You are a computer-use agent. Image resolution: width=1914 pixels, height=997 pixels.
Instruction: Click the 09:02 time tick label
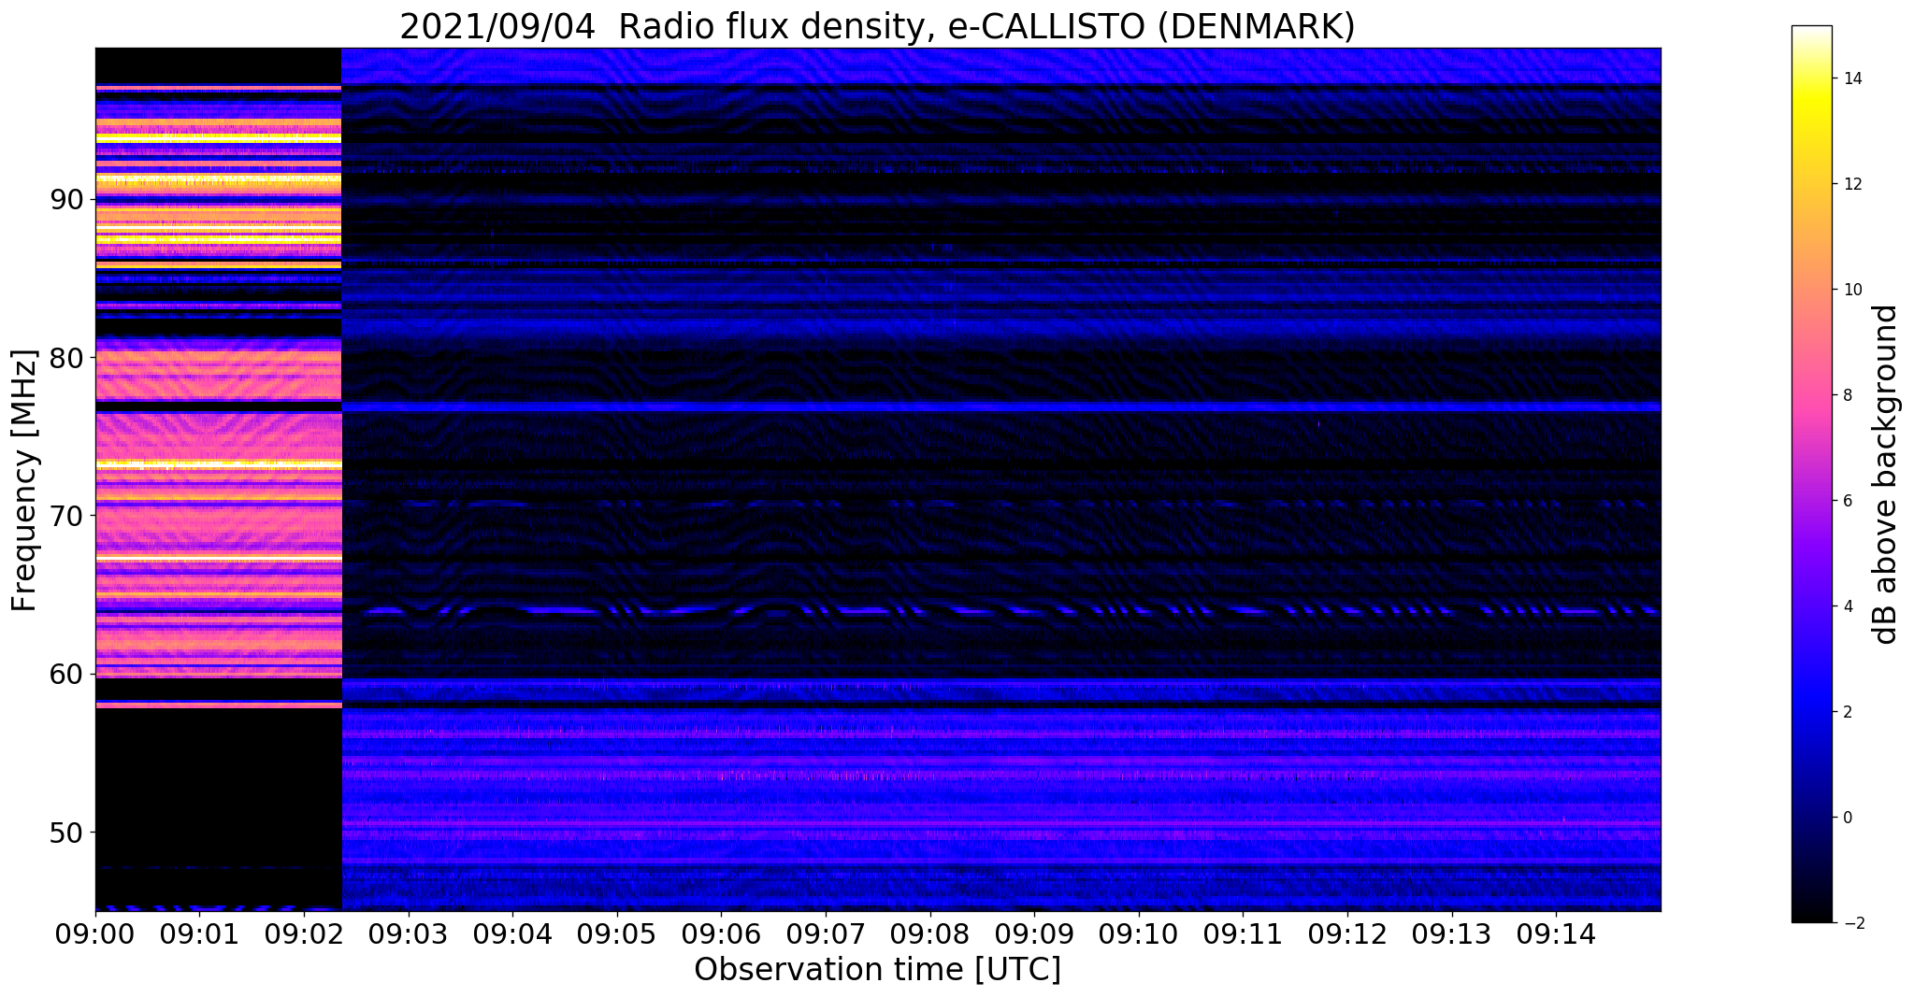(x=304, y=933)
